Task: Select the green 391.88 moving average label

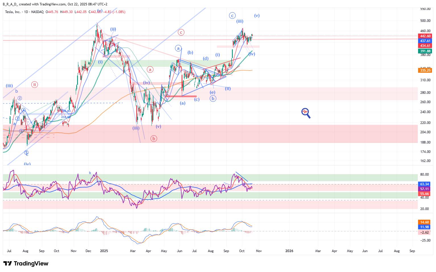Action: pos(425,51)
